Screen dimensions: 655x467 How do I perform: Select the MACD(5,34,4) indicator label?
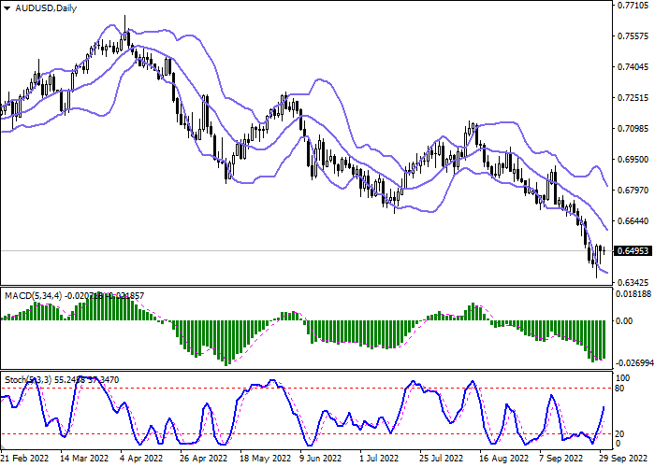[x=30, y=295]
